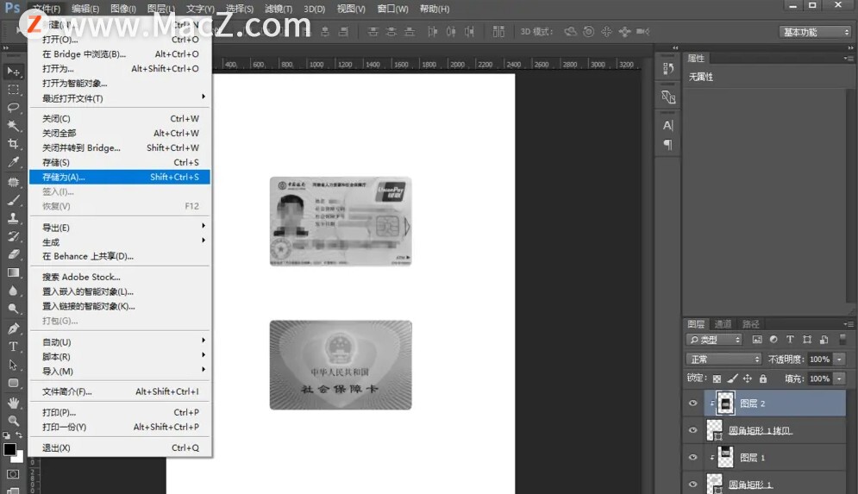Screen dimensions: 858x494
Task: Open the 滤镜(T) menu
Action: tap(279, 9)
